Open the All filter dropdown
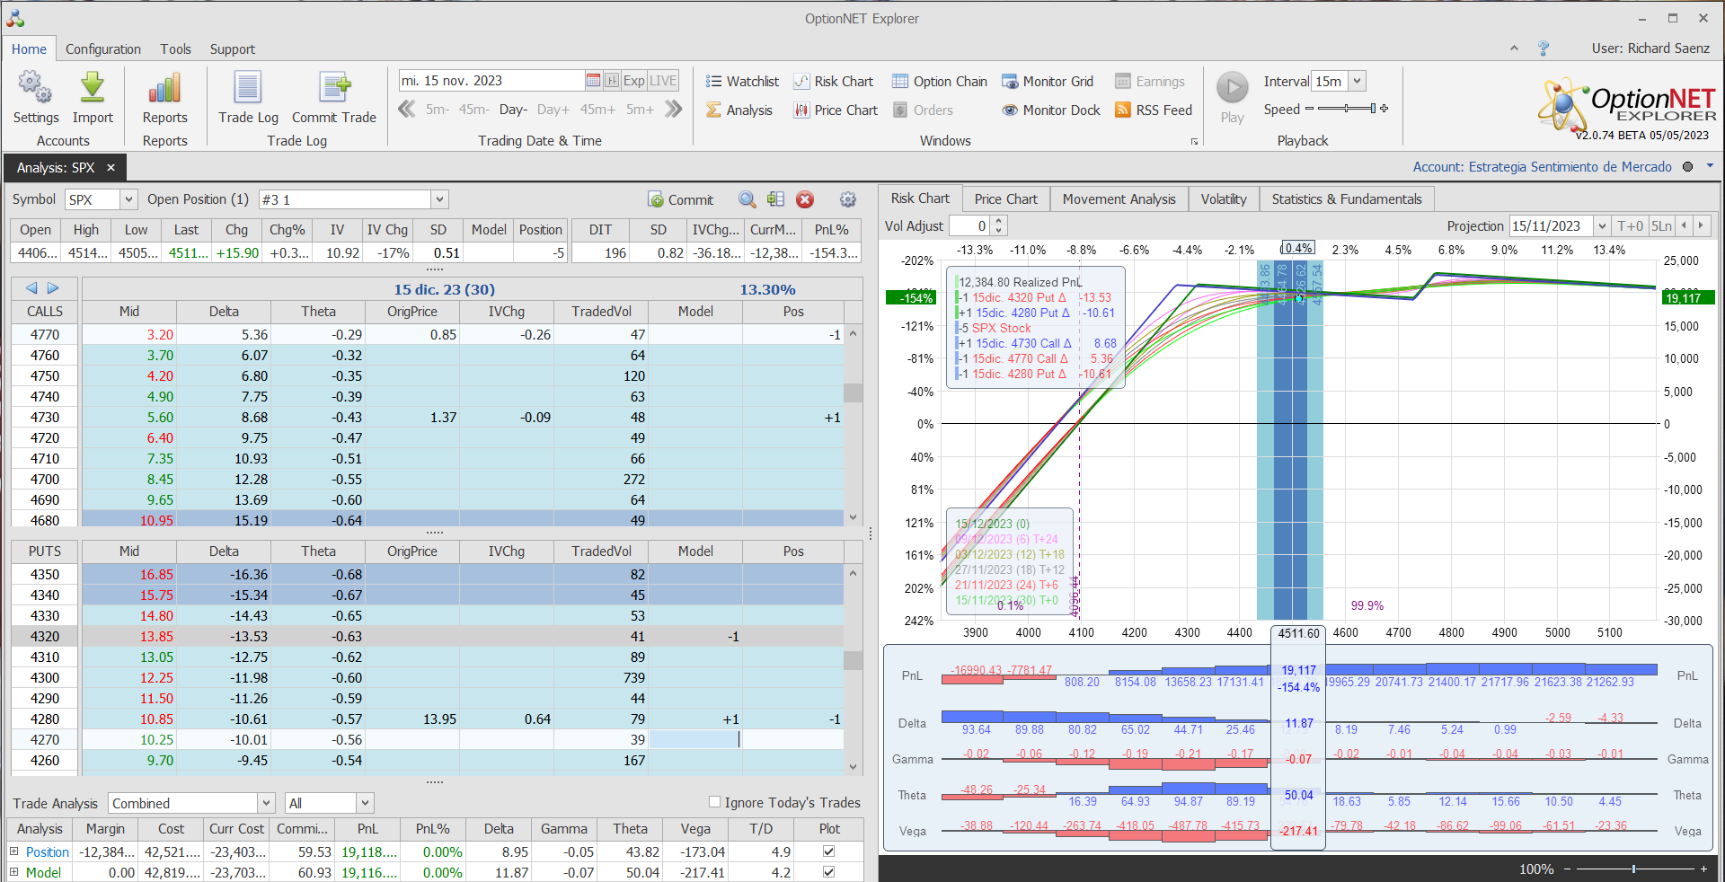1725x882 pixels. click(365, 803)
